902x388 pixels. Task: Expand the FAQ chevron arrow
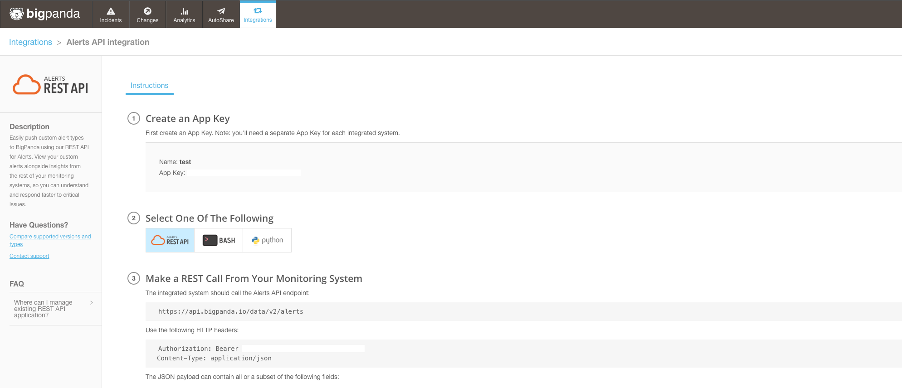click(92, 303)
